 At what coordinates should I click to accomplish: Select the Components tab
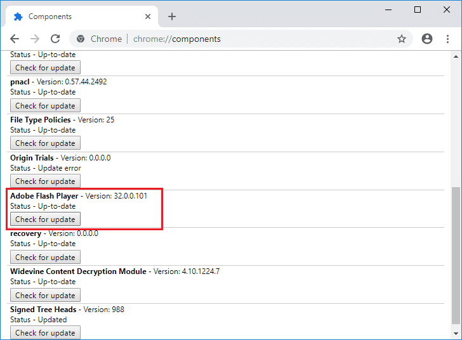coord(76,16)
